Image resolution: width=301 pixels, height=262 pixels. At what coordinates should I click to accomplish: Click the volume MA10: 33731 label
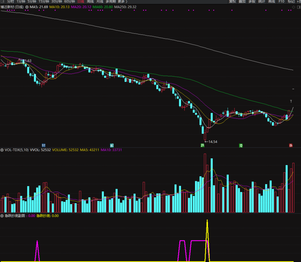(x=111, y=150)
